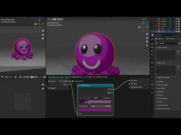
Task: Click the Sphere mesh name field
Action: [x=168, y=43]
